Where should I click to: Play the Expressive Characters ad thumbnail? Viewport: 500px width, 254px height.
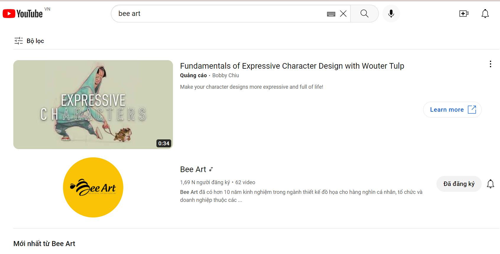[x=93, y=105]
